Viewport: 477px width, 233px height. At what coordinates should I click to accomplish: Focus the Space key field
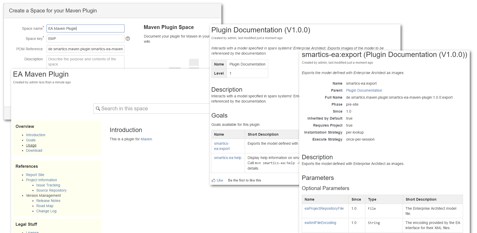[86, 39]
